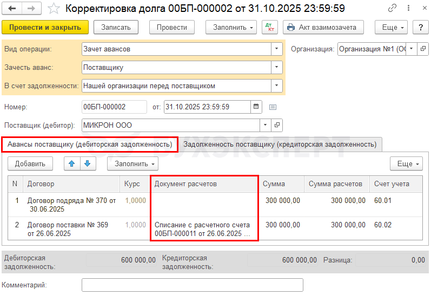
Task: Switch to Задолженность поставщику (кредиторская задолженность) tab
Action: pyautogui.click(x=280, y=145)
